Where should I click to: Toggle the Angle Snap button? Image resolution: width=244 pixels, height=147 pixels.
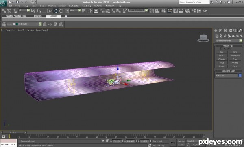(108, 11)
